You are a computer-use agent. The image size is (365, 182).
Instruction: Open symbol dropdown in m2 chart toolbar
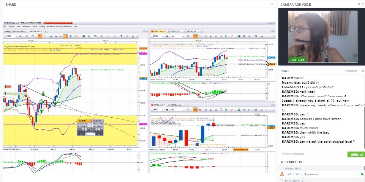pos(163,36)
